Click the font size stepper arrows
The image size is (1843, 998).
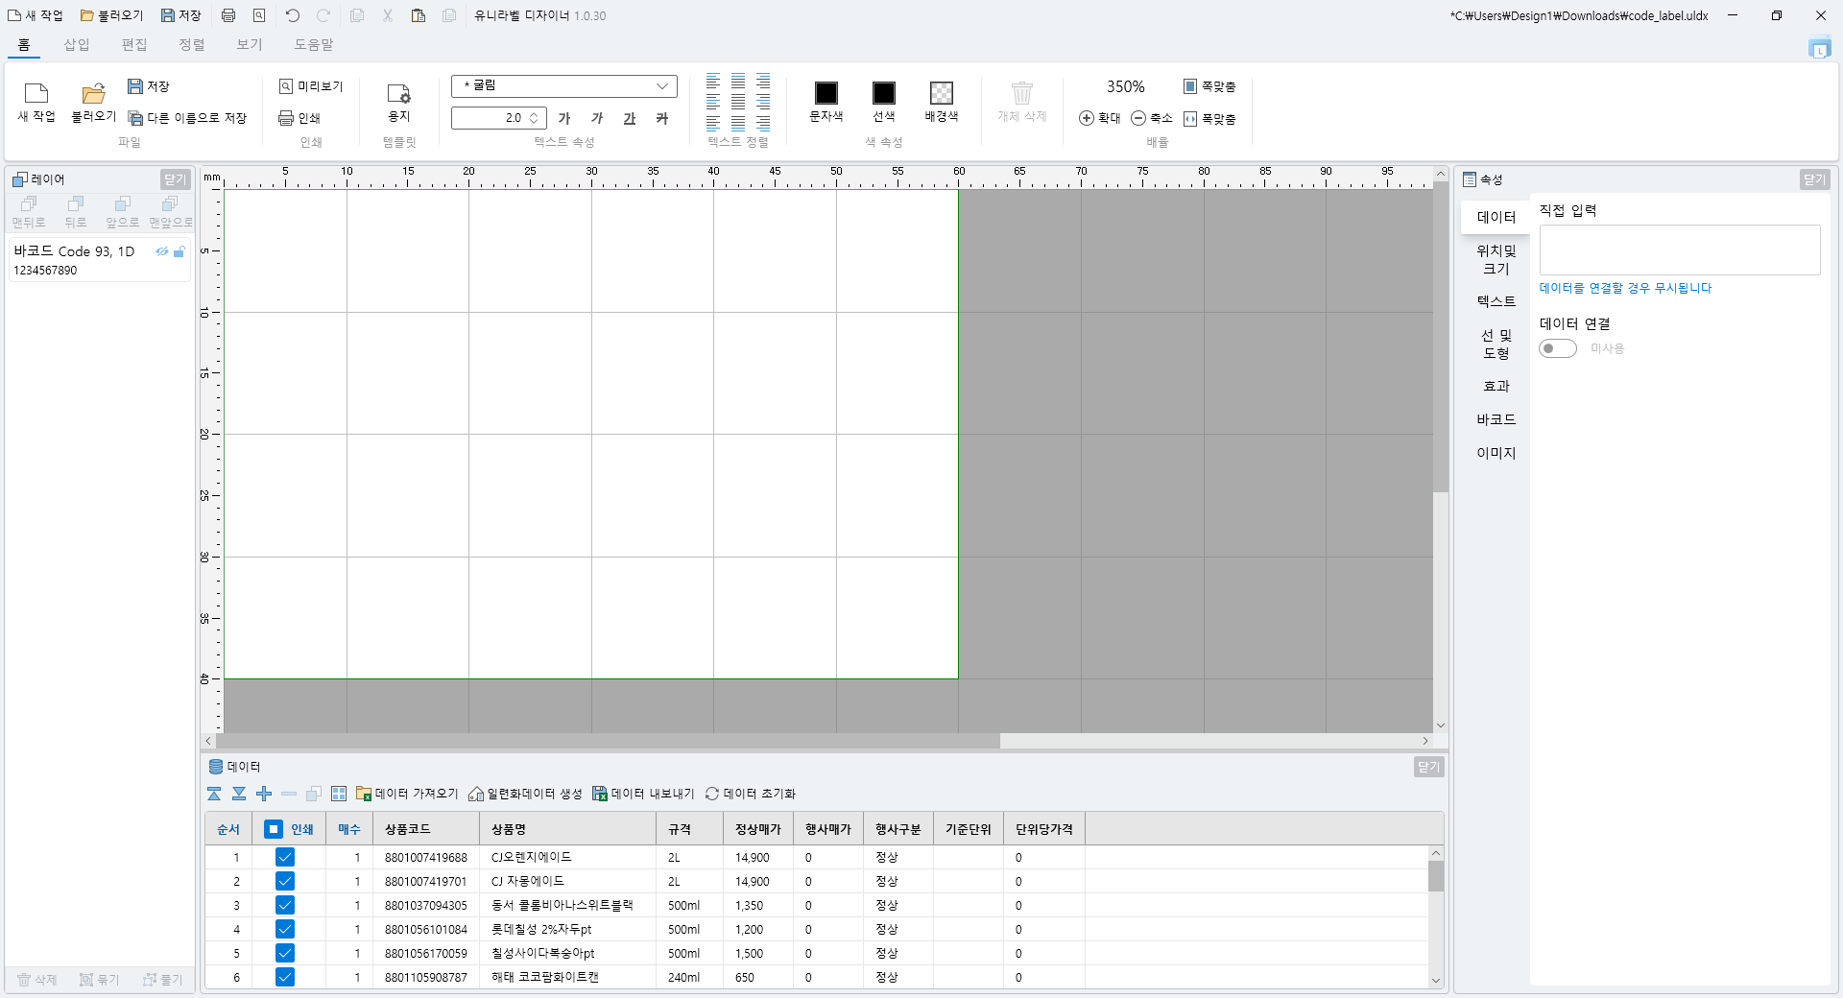tap(534, 118)
